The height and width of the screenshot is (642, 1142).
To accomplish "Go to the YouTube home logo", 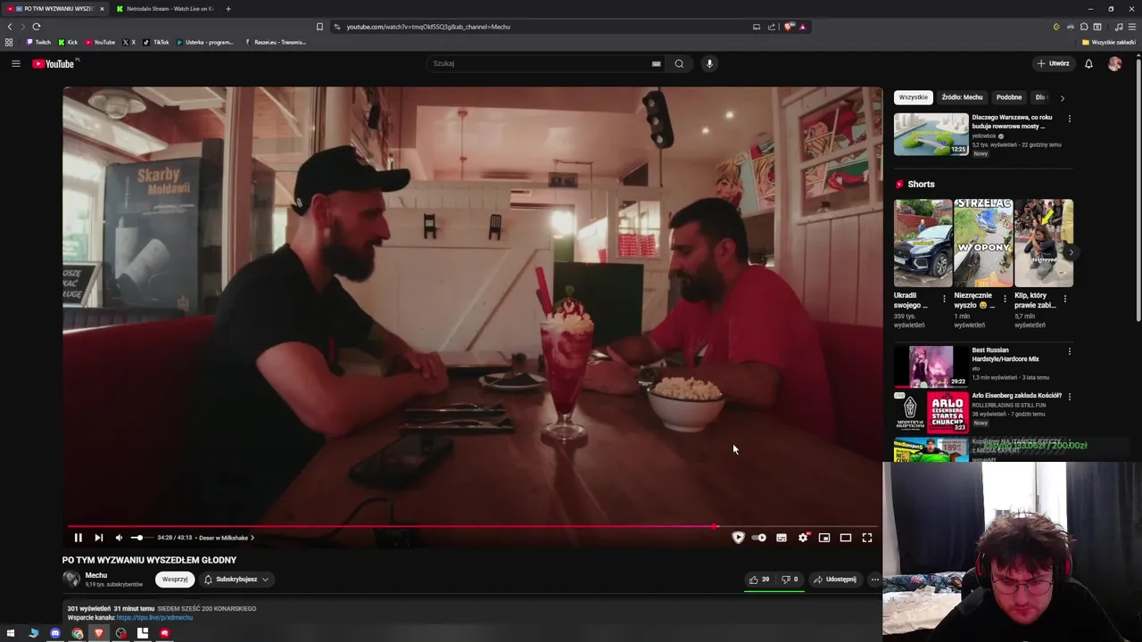I will (x=54, y=63).
